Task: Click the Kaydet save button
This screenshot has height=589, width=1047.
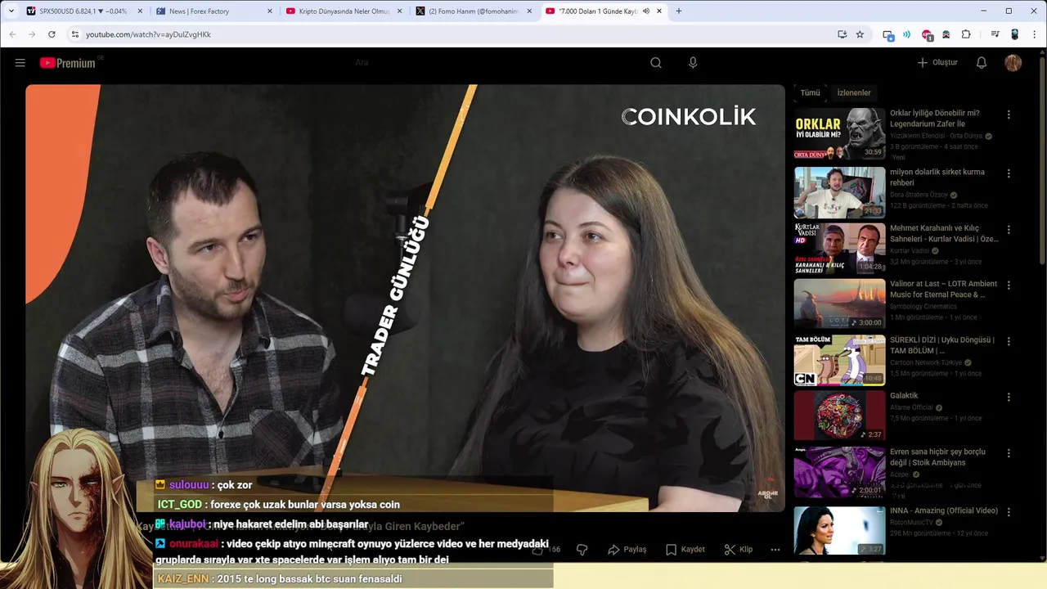Action: coord(685,550)
